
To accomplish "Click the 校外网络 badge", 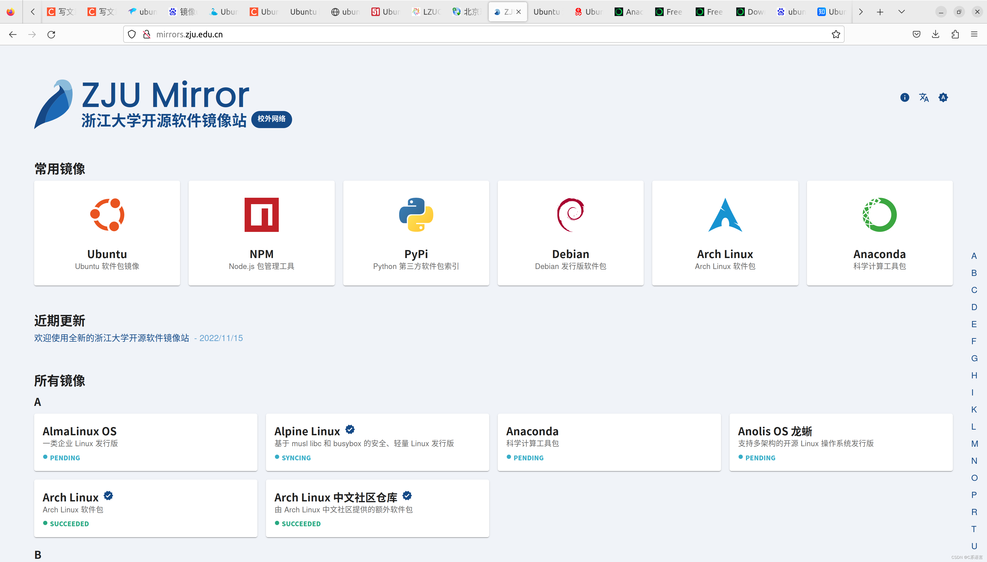I will click(x=272, y=119).
